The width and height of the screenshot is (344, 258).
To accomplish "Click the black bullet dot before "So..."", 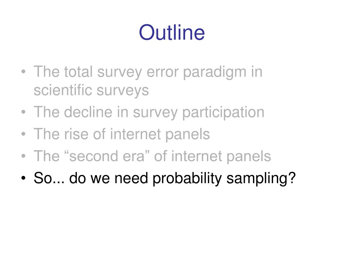I will pyautogui.click(x=24, y=178).
